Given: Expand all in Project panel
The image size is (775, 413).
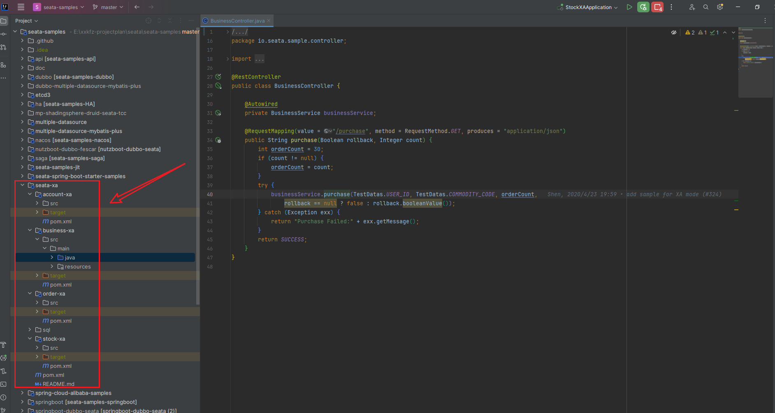Looking at the screenshot, I should click(x=159, y=21).
